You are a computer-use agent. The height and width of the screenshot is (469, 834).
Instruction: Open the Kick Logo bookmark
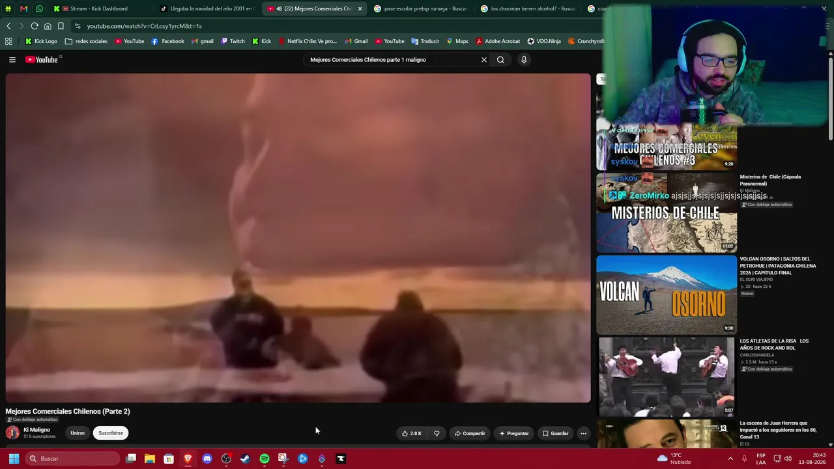click(41, 41)
